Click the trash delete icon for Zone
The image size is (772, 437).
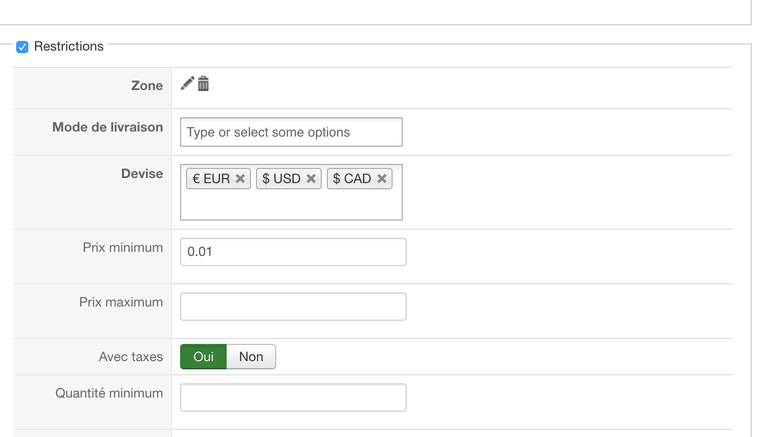(x=203, y=83)
